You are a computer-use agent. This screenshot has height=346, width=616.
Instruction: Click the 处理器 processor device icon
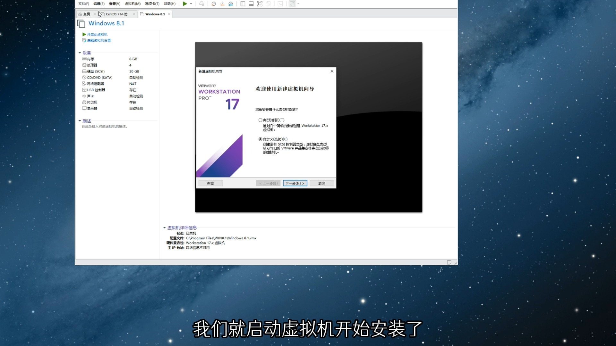pos(84,65)
